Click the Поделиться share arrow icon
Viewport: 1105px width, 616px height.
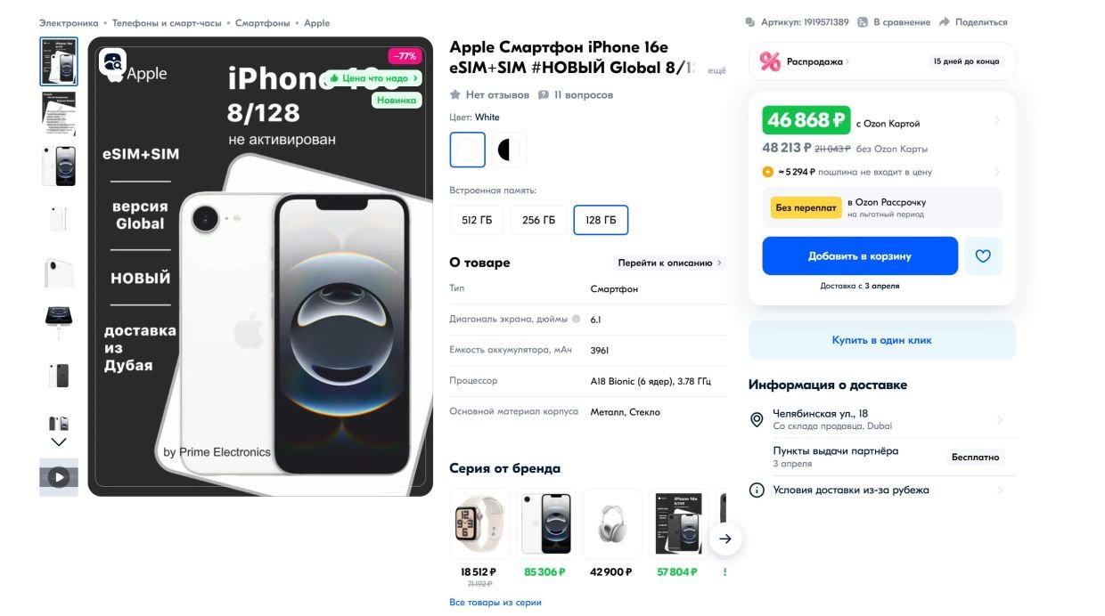coord(945,22)
